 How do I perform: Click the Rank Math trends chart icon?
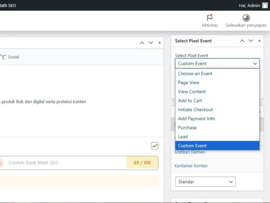coord(155,146)
